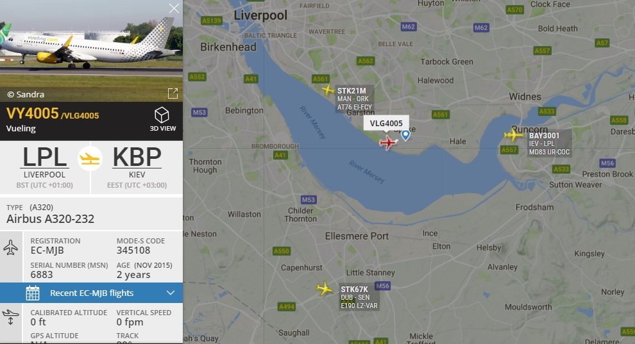Click the altitude indicator icon
This screenshot has height=344, width=635.
10,317
